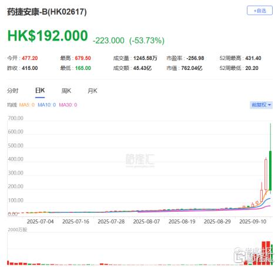This screenshot has height=267, width=278.
Task: Click the HK$192.000 current price
Action: tap(48, 36)
